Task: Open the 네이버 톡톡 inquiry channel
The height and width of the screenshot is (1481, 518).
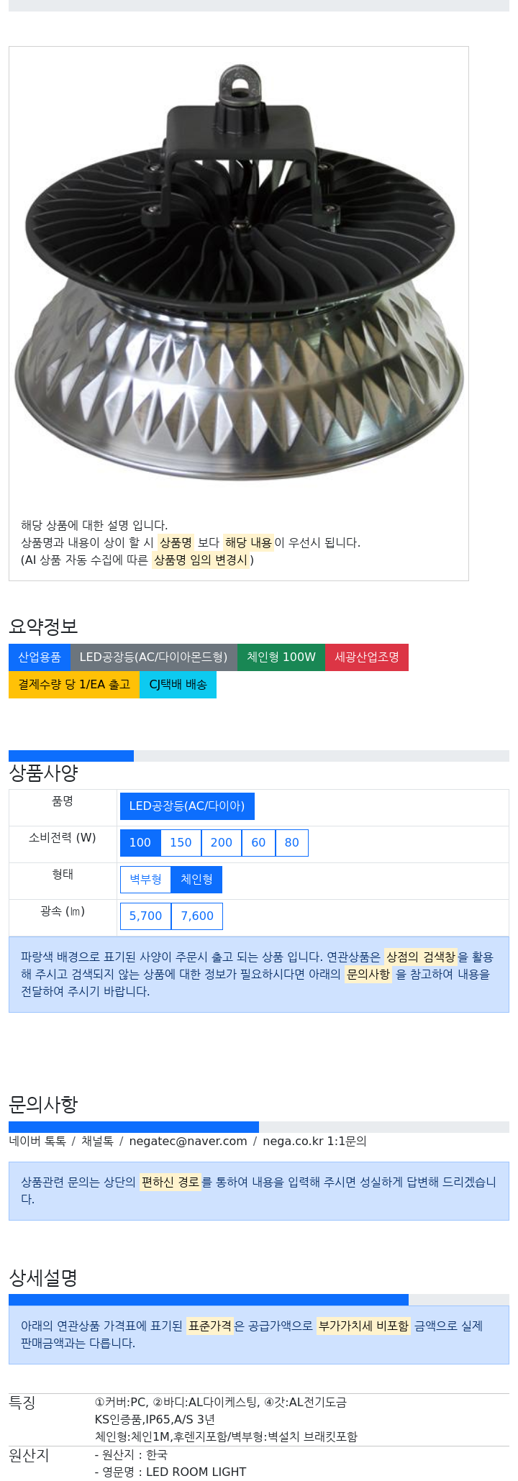Action: click(37, 1141)
